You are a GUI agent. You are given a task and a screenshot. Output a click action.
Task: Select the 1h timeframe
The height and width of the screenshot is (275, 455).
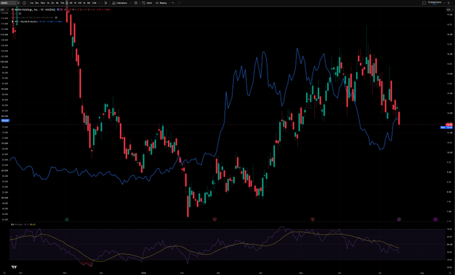click(48, 3)
